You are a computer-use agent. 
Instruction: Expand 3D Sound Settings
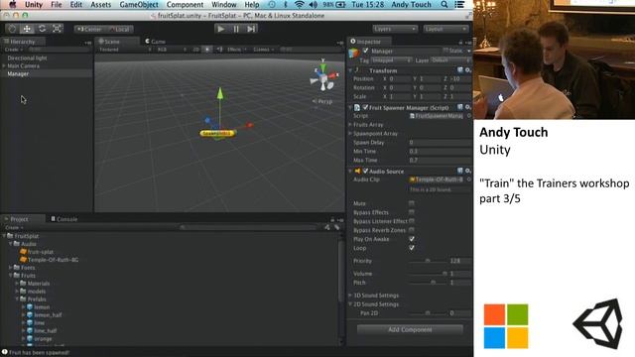[350, 296]
